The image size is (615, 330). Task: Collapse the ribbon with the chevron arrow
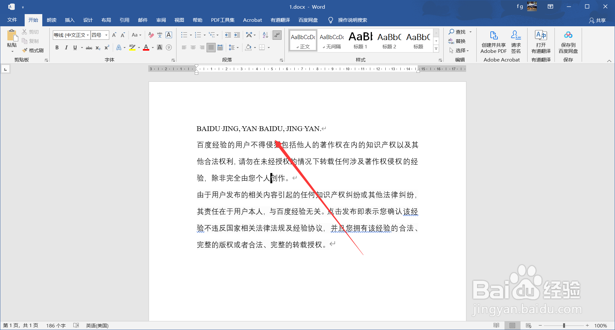pyautogui.click(x=609, y=61)
